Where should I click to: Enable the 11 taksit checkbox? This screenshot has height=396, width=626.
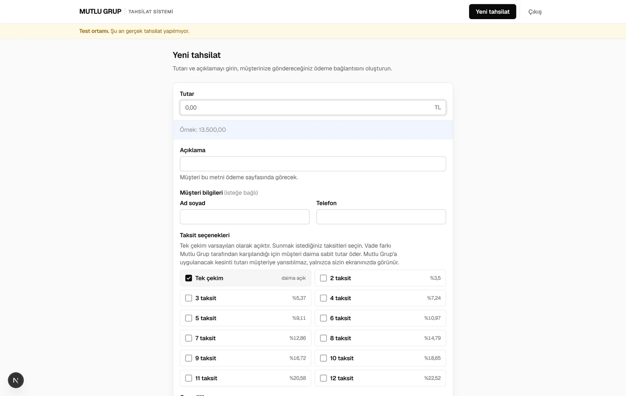point(189,378)
